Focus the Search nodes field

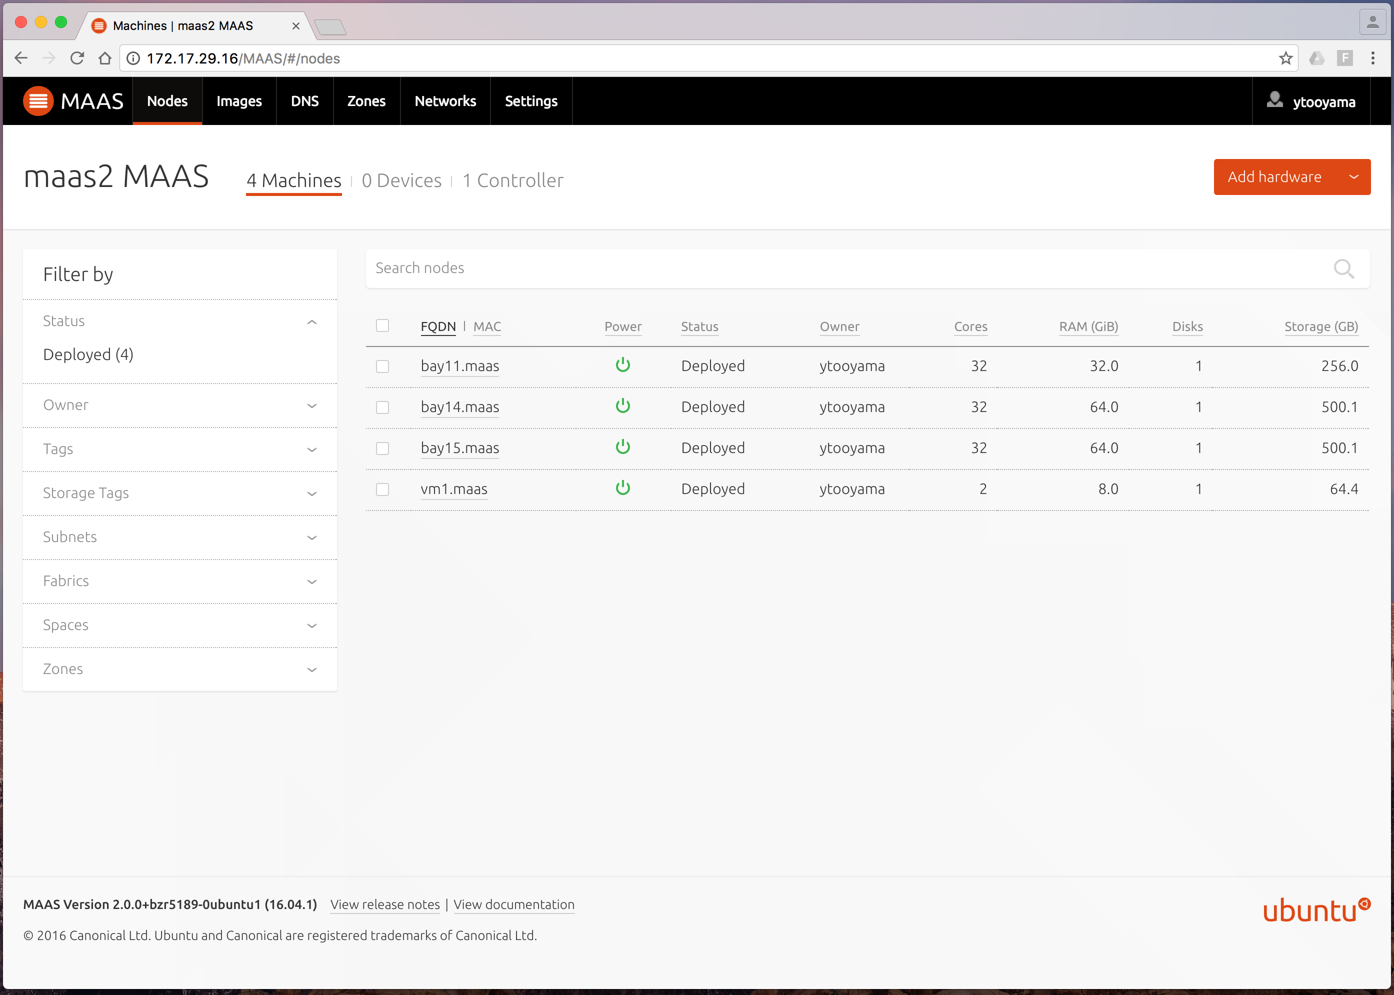(845, 268)
